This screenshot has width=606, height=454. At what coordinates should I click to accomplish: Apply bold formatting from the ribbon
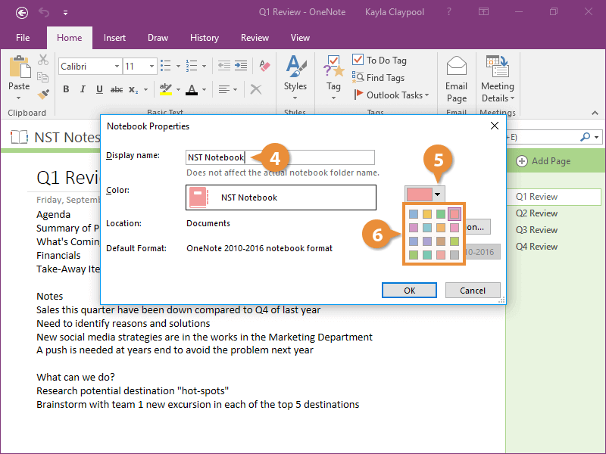66,89
